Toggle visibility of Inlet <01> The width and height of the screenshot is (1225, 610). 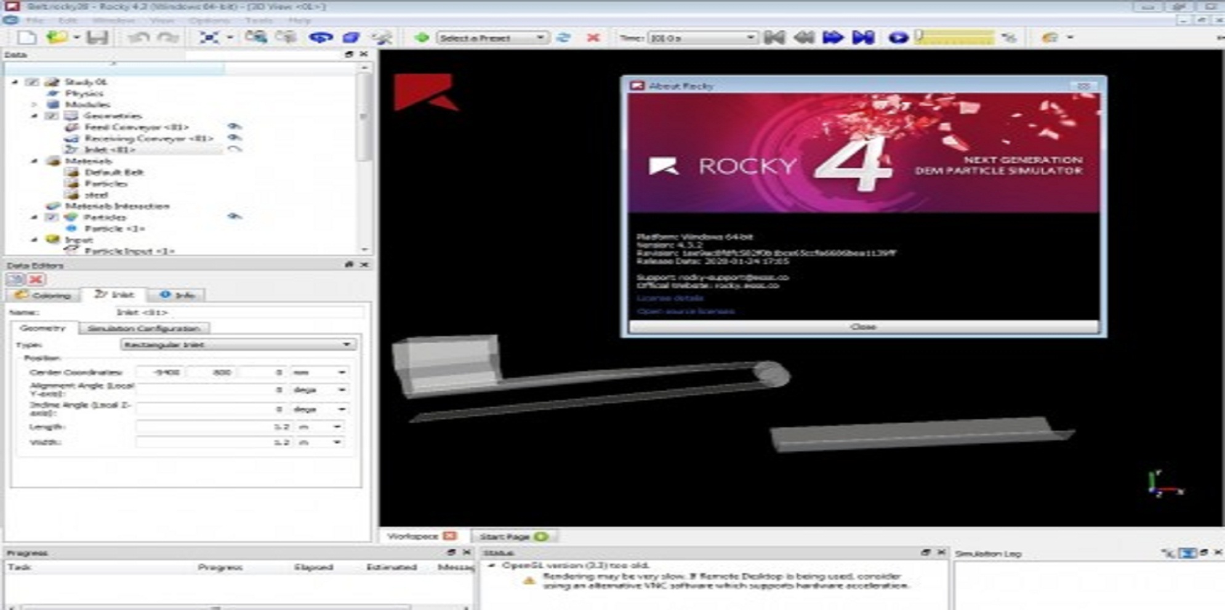click(x=234, y=149)
